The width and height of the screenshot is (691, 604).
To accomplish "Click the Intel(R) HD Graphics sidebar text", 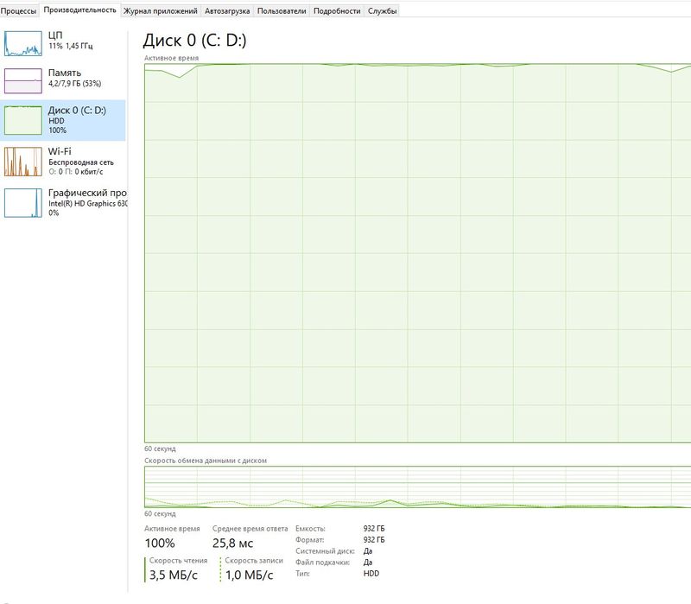I will point(88,204).
